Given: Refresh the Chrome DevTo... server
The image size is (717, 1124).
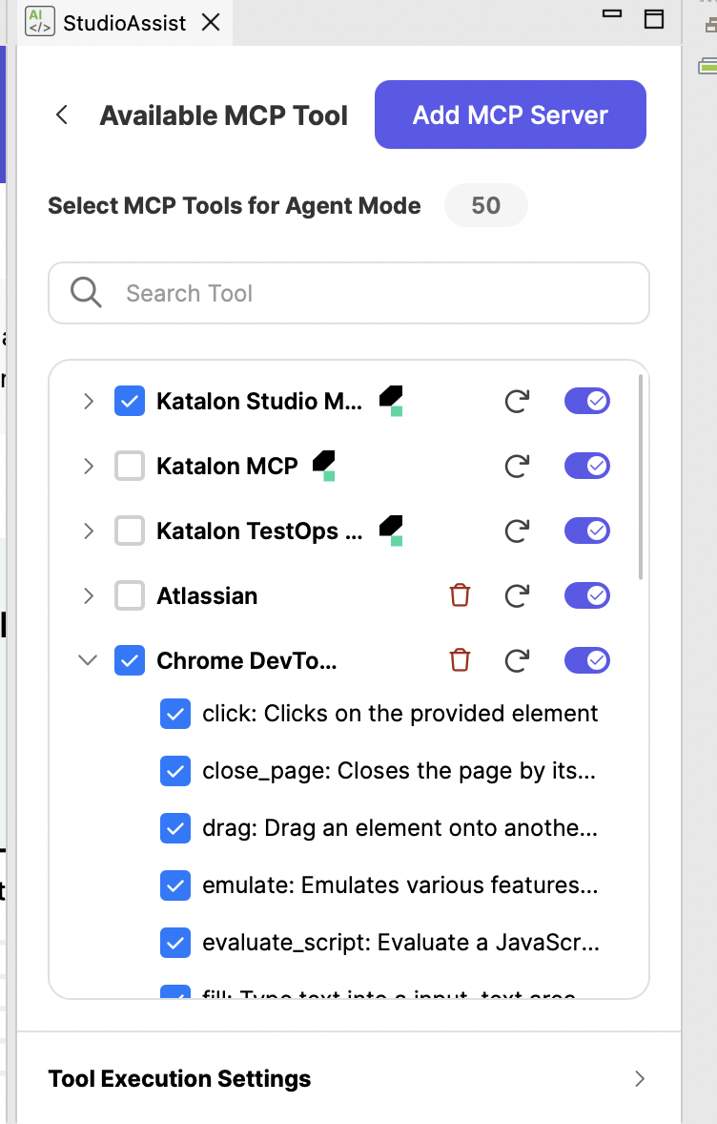Looking at the screenshot, I should pos(517,660).
